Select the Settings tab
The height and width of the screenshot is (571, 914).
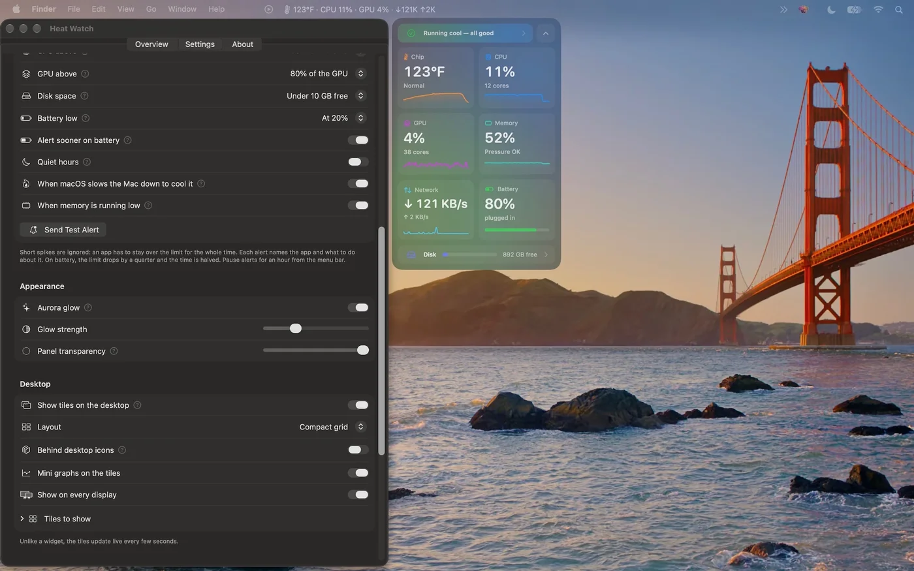pos(200,44)
